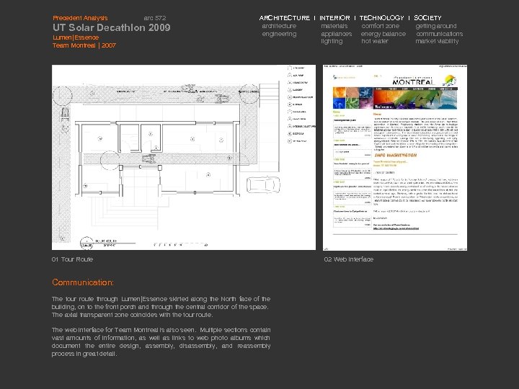Click the '01 Tour Route' caption
Viewport: 519px width, 389px height.
pyautogui.click(x=72, y=259)
